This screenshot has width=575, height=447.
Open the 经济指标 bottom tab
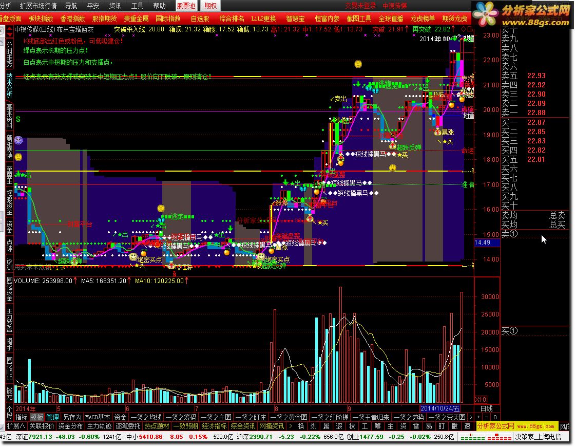pyautogui.click(x=214, y=426)
